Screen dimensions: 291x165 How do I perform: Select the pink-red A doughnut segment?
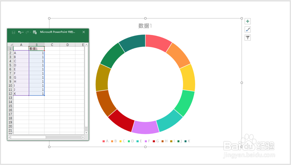click(x=158, y=42)
